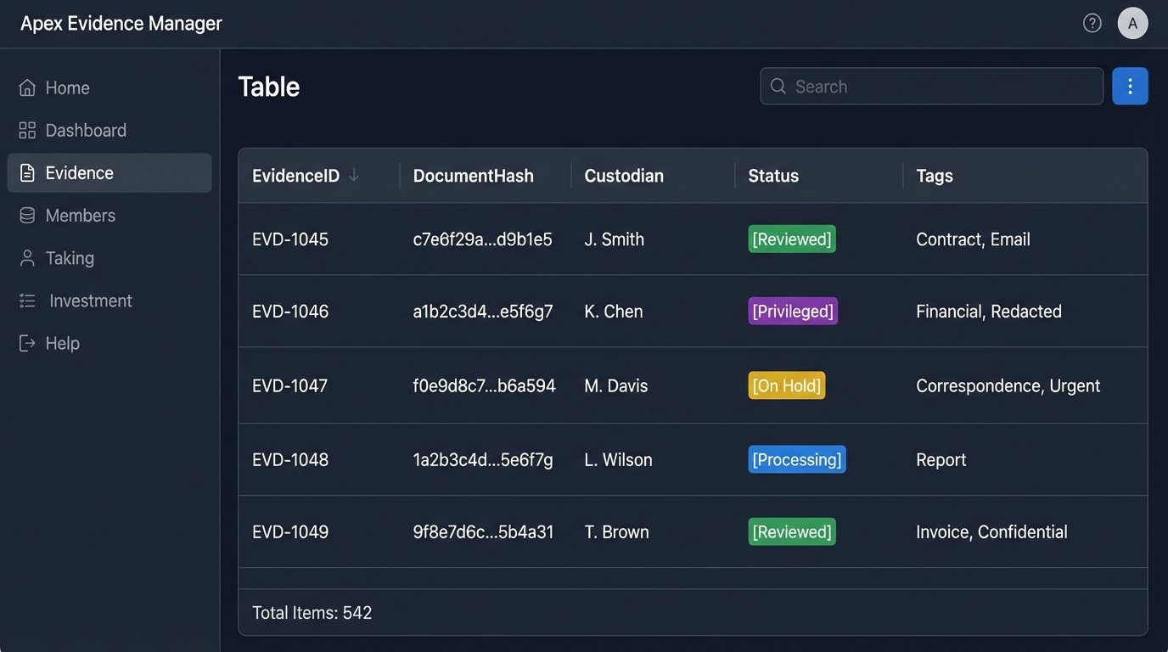Click the purple Privileged status badge
The width and height of the screenshot is (1168, 652).
click(x=793, y=312)
